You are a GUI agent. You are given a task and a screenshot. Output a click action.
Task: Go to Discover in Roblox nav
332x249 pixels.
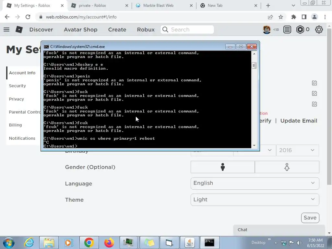pos(41,30)
